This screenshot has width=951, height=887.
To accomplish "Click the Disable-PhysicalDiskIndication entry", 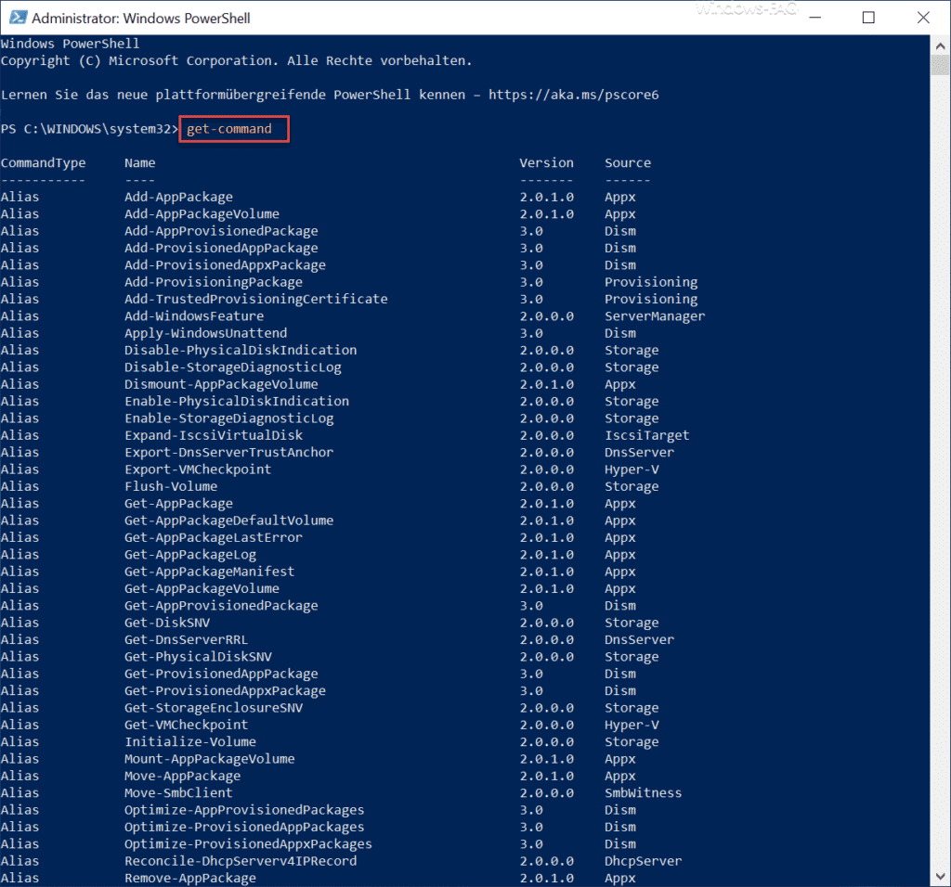I will pyautogui.click(x=241, y=350).
